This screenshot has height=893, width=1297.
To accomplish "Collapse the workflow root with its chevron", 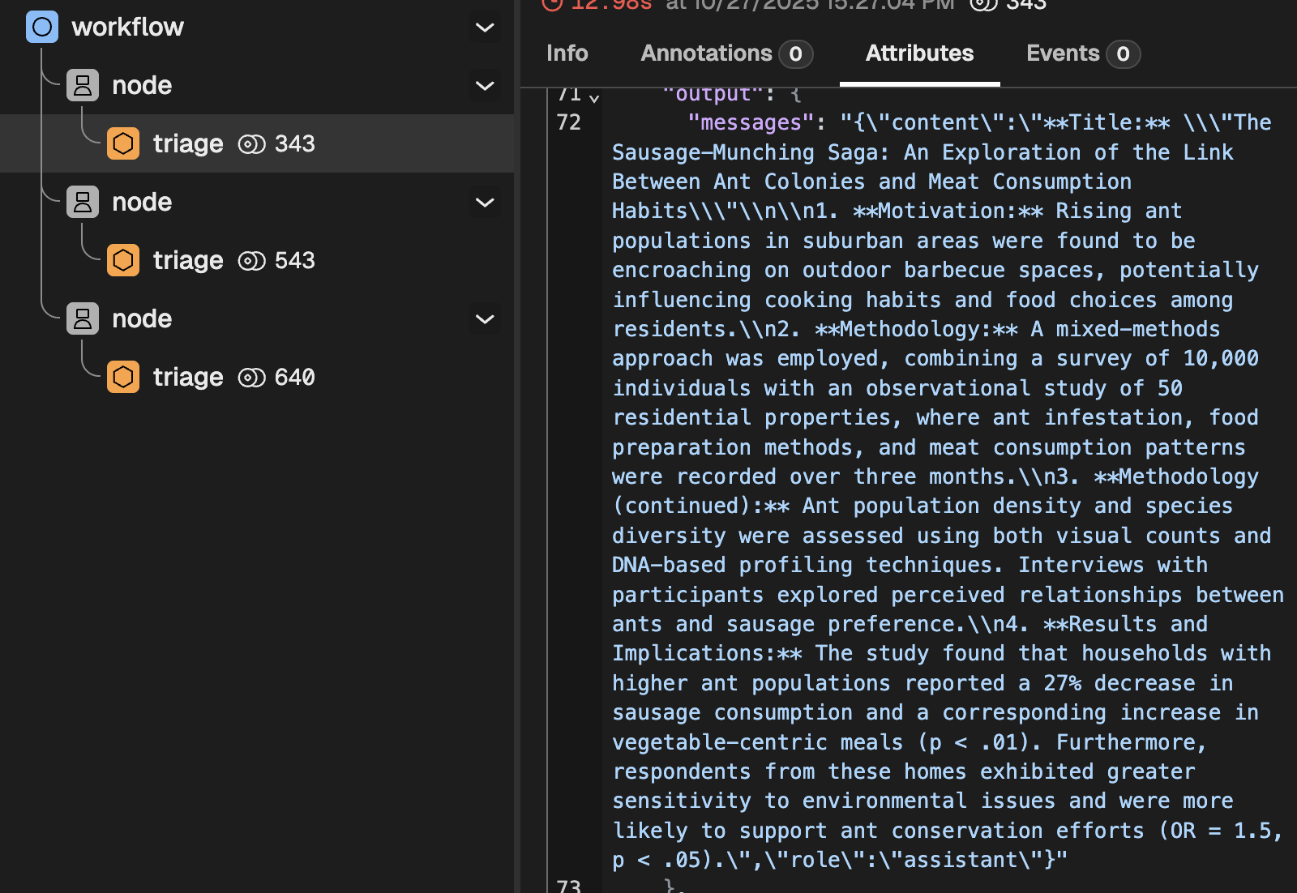I will (485, 28).
